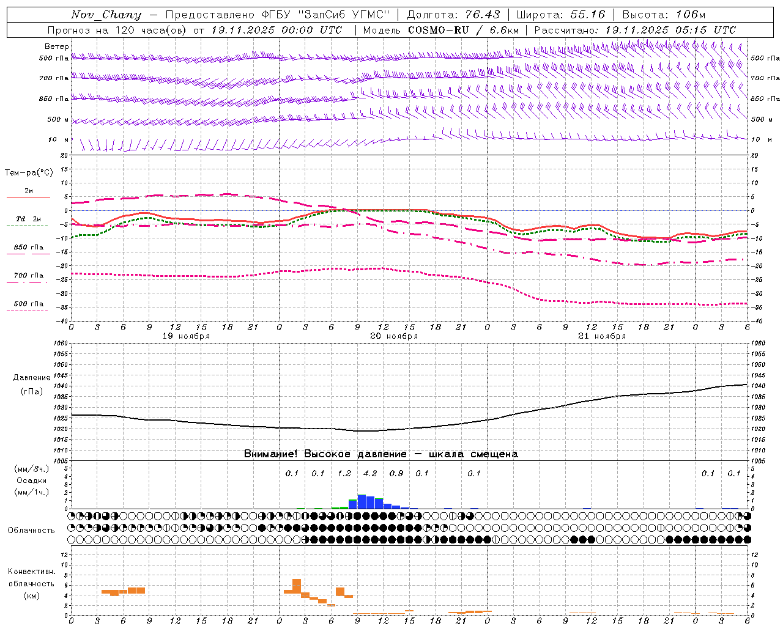Select the "Предоставлено ФГБУ ЗапСиб УГМС" text

click(278, 15)
